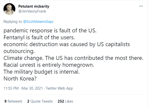Image resolution: width=153 pixels, height=107 pixels.
Task: Click the marble bust profile avatar
Action: click(x=9, y=9)
